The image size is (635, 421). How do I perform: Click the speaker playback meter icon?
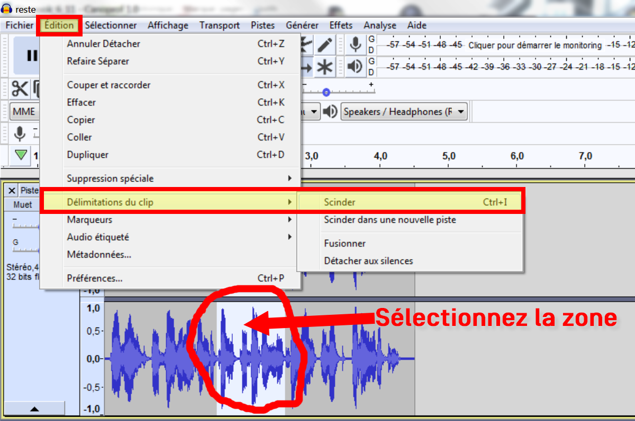(355, 67)
